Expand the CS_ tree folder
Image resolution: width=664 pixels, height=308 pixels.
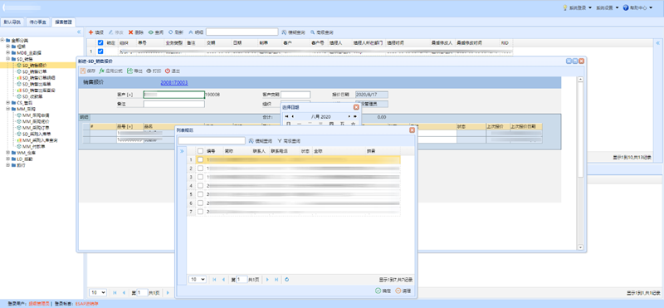click(7, 103)
